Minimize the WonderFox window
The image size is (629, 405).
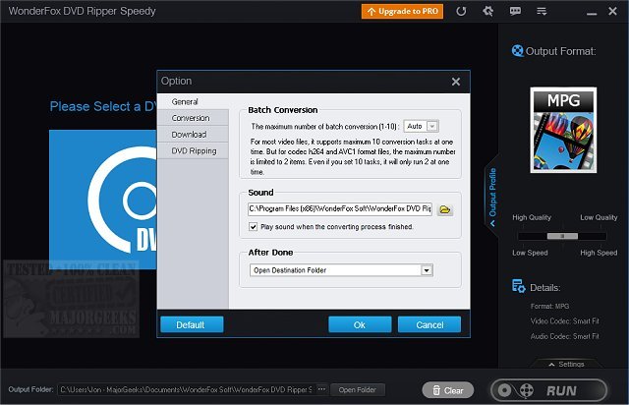click(592, 13)
